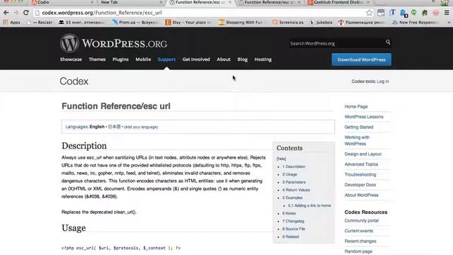The image size is (453, 255).
Task: Open the Get Involved menu item
Action: point(196,59)
